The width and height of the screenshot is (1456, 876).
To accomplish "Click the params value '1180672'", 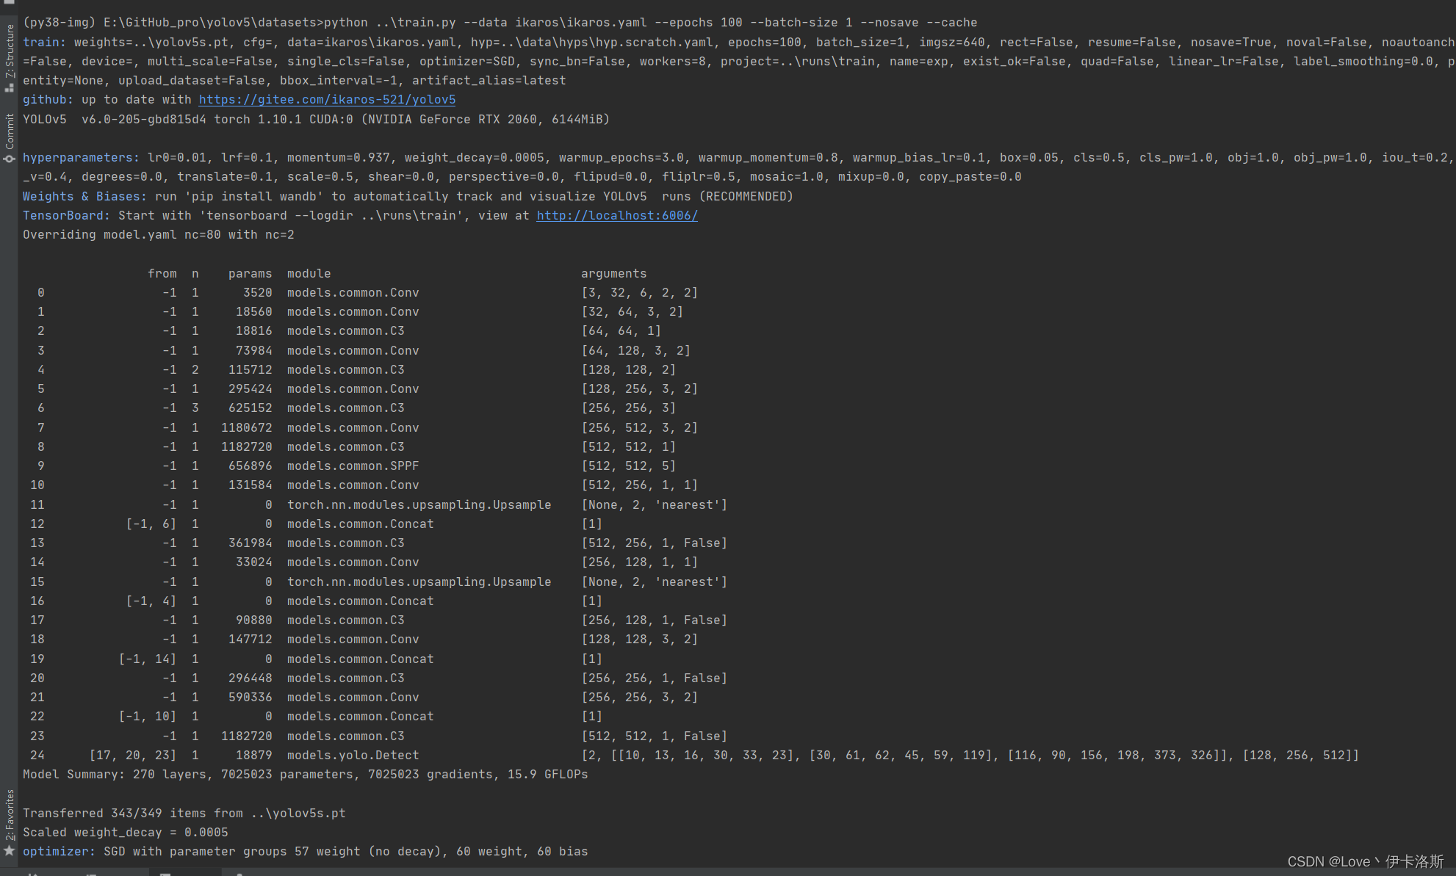I will [x=246, y=428].
